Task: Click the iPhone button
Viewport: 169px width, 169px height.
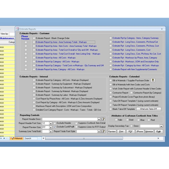Action: (140, 131)
